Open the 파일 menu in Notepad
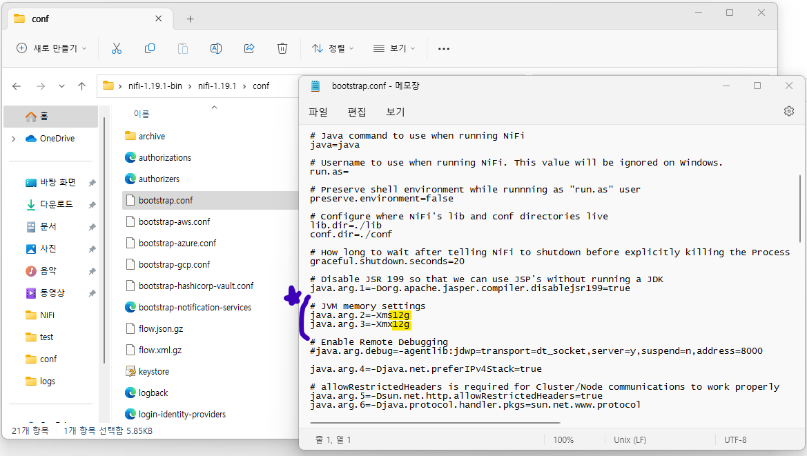 318,112
